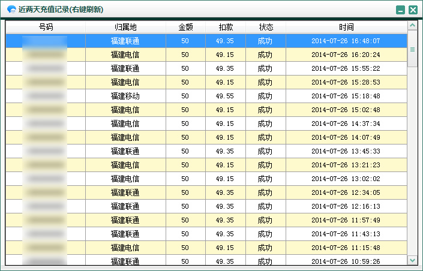Click scrollbar down arrow button
The image size is (423, 271).
(412, 260)
